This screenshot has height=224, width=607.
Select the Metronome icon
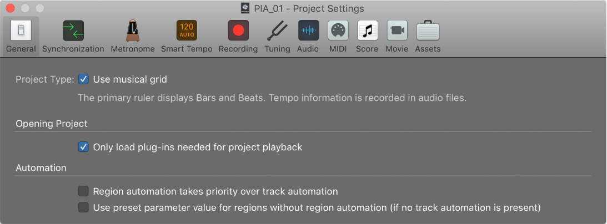[133, 31]
